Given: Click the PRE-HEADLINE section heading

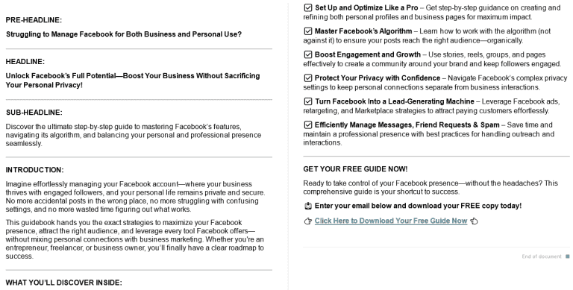Looking at the screenshot, I should click(x=34, y=20).
